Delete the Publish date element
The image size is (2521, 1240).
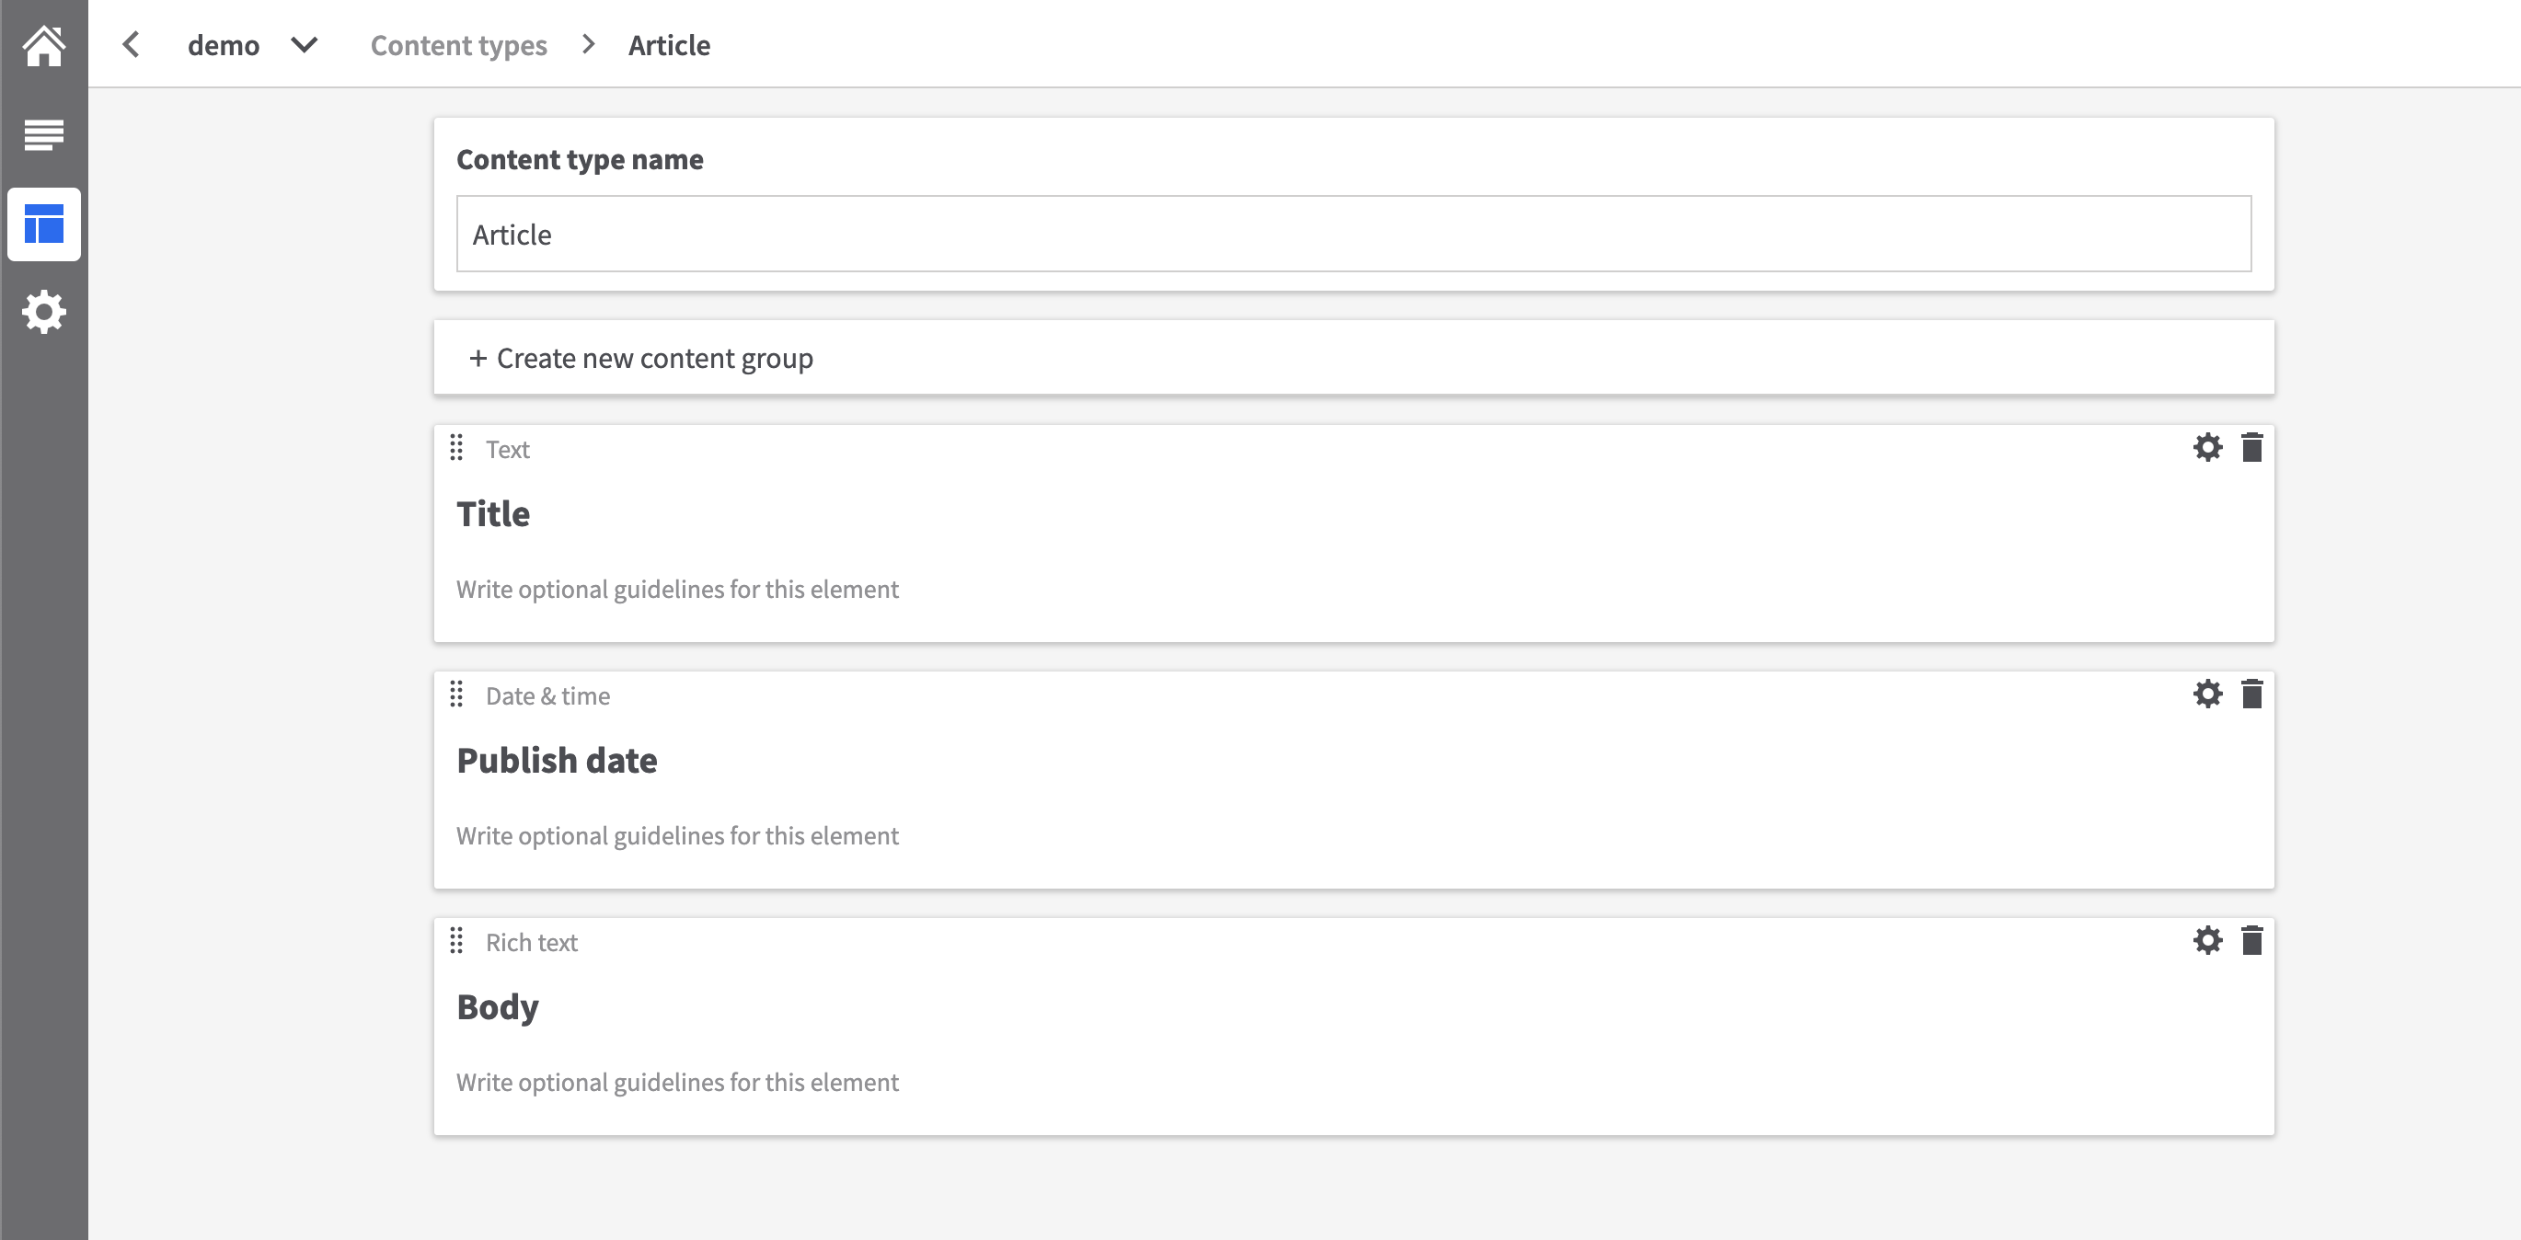click(2253, 694)
